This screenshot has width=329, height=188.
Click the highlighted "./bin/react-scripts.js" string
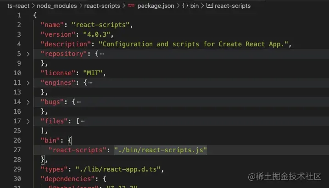coord(161,150)
